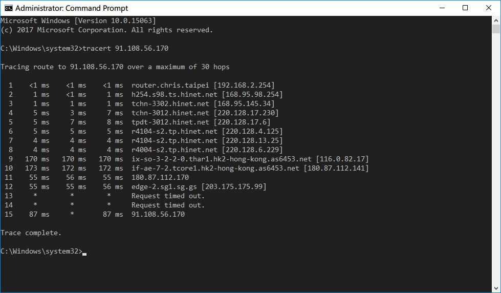
Task: Click the 'Administrator: Command Prompt' title text
Action: [x=72, y=8]
